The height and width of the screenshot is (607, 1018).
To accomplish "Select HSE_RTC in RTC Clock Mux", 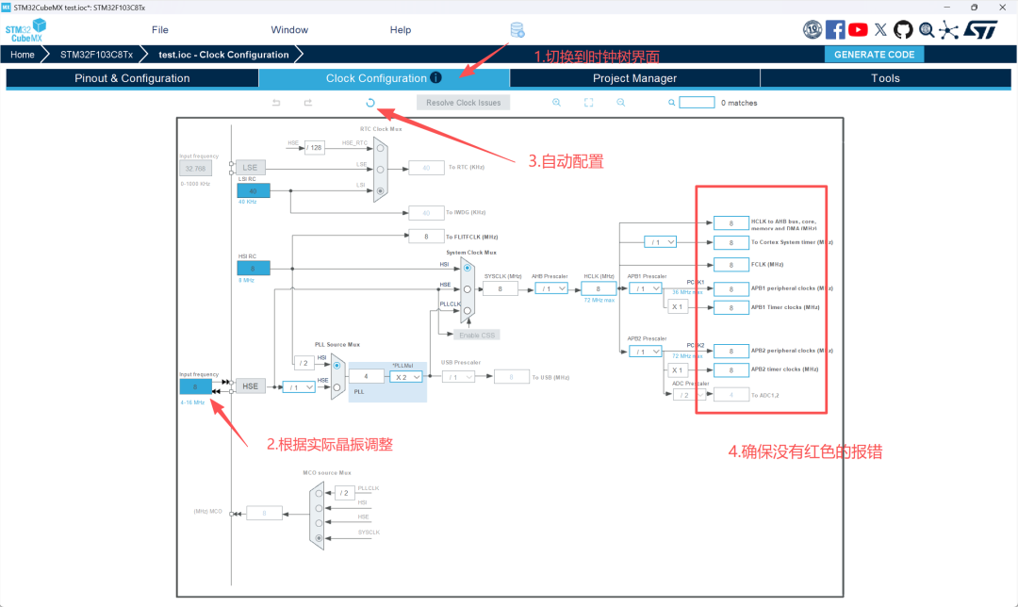I will (380, 148).
